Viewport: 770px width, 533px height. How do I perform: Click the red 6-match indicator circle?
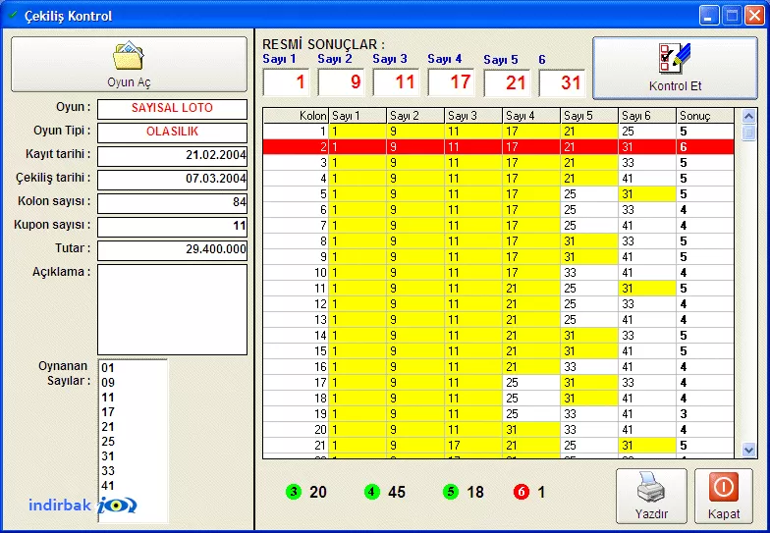click(x=521, y=491)
